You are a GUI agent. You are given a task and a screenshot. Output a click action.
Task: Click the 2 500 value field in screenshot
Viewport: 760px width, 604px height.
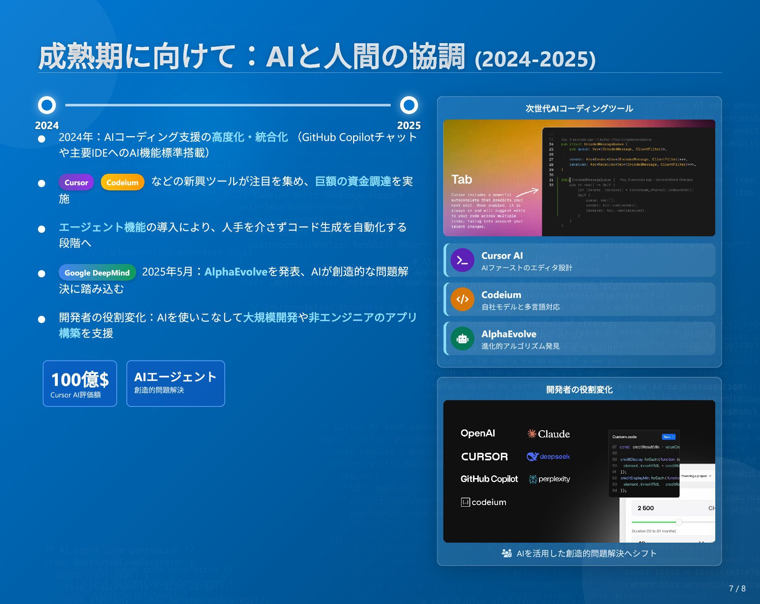673,508
